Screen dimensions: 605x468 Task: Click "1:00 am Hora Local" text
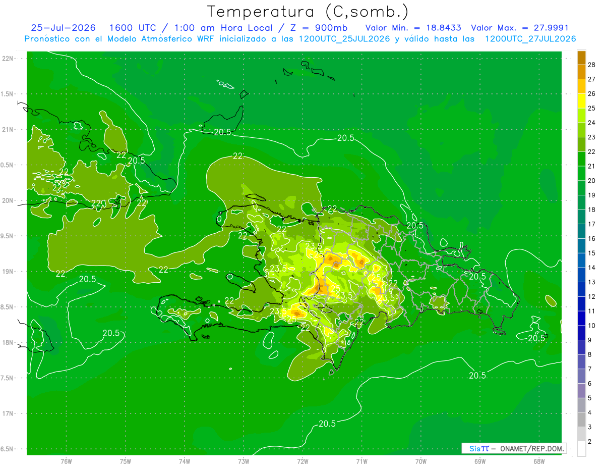pyautogui.click(x=224, y=28)
